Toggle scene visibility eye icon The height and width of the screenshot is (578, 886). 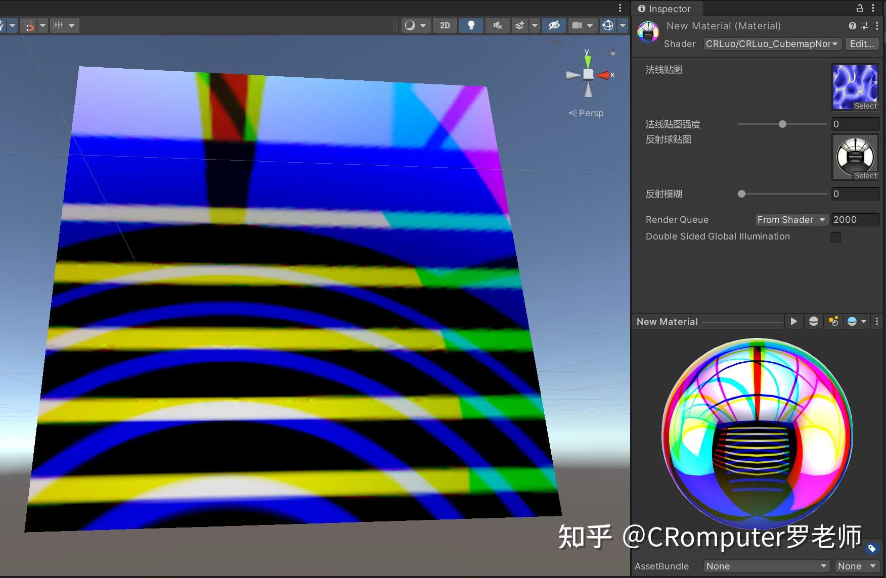tap(554, 25)
